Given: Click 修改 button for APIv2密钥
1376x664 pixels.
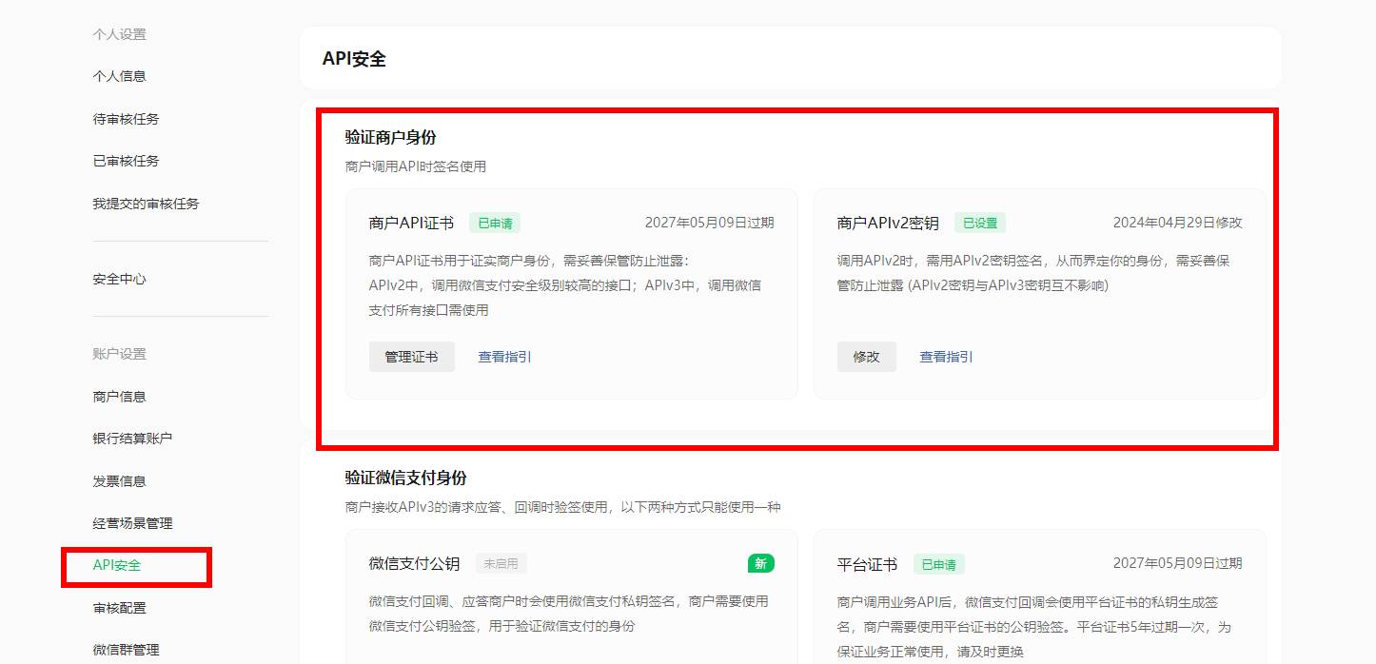Looking at the screenshot, I should pos(866,357).
